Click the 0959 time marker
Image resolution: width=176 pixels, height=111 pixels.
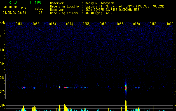153,24
